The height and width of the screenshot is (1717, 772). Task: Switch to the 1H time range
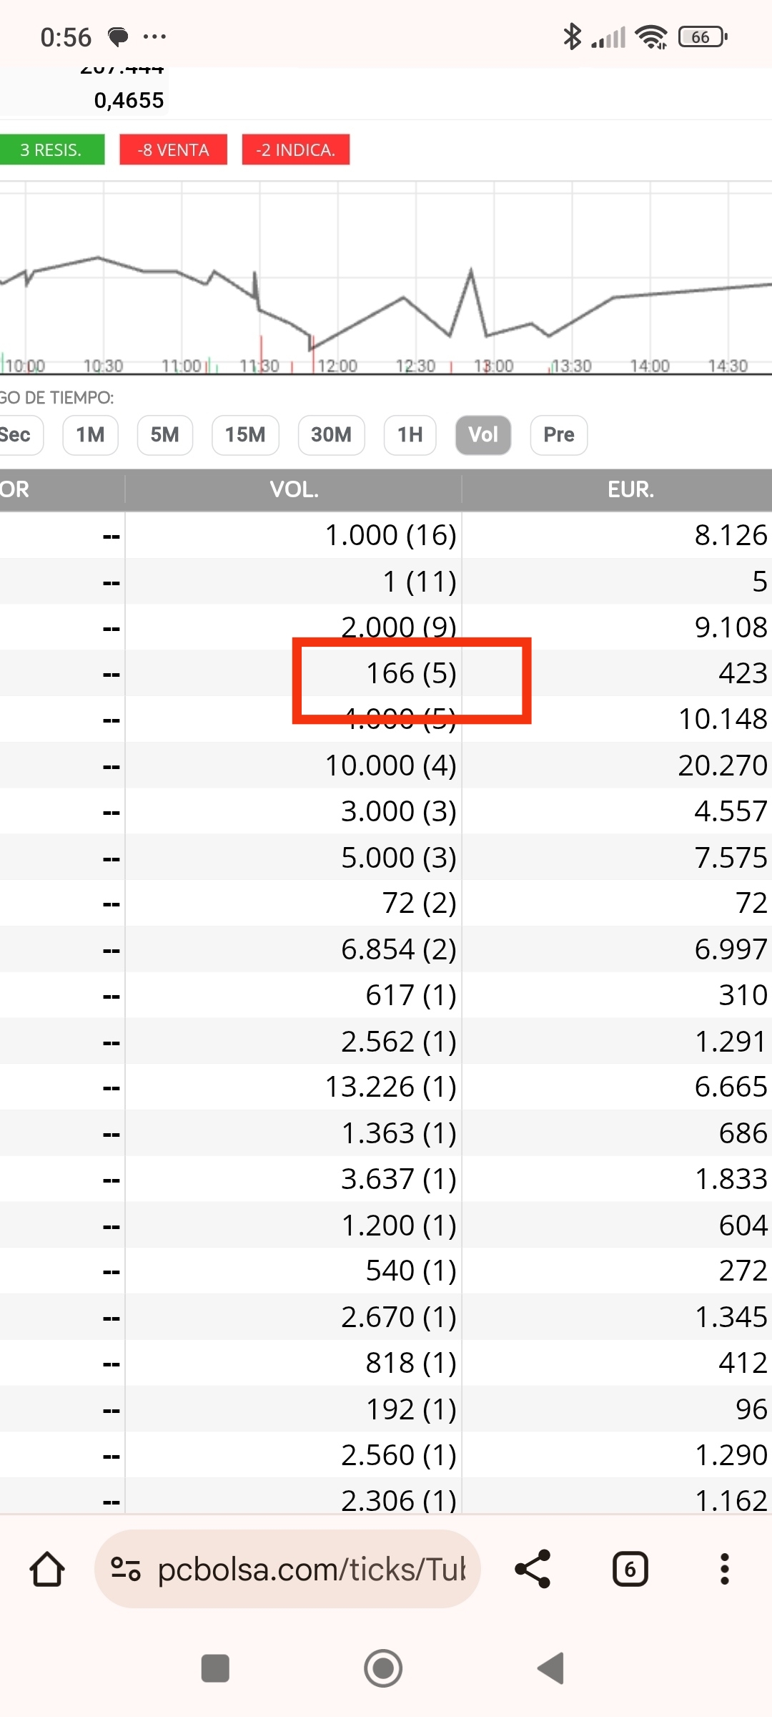click(410, 435)
